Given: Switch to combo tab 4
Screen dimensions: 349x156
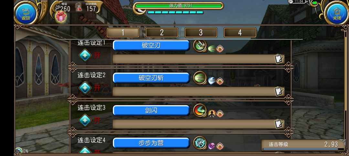Looking at the screenshot, I should [x=240, y=33].
